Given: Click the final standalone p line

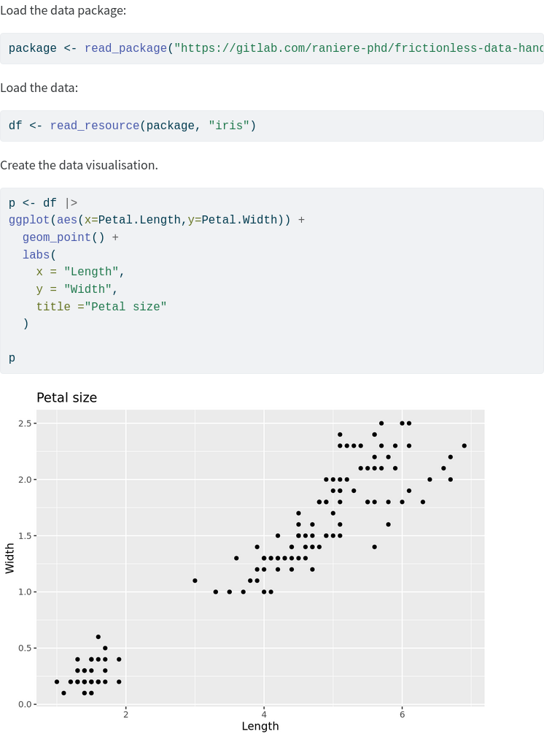Looking at the screenshot, I should [12, 359].
